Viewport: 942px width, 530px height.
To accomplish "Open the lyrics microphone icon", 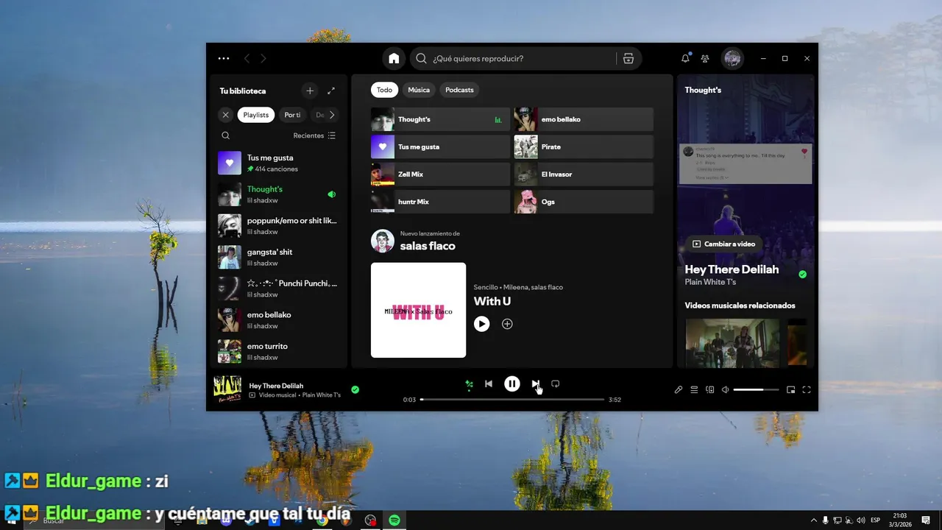I will click(679, 390).
